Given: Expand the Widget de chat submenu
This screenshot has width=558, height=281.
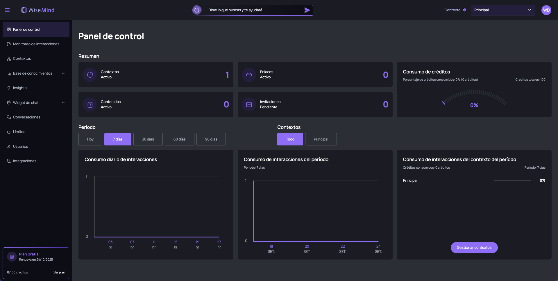Looking at the screenshot, I should pyautogui.click(x=63, y=103).
